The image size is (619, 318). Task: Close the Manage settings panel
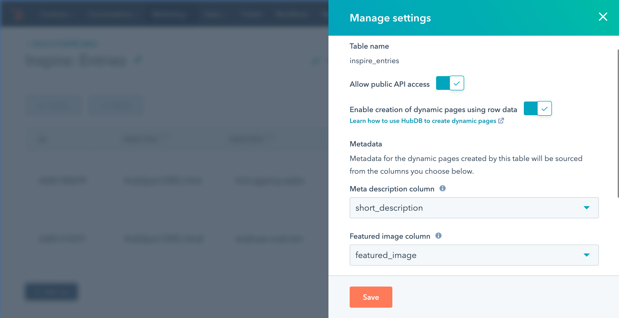[603, 17]
